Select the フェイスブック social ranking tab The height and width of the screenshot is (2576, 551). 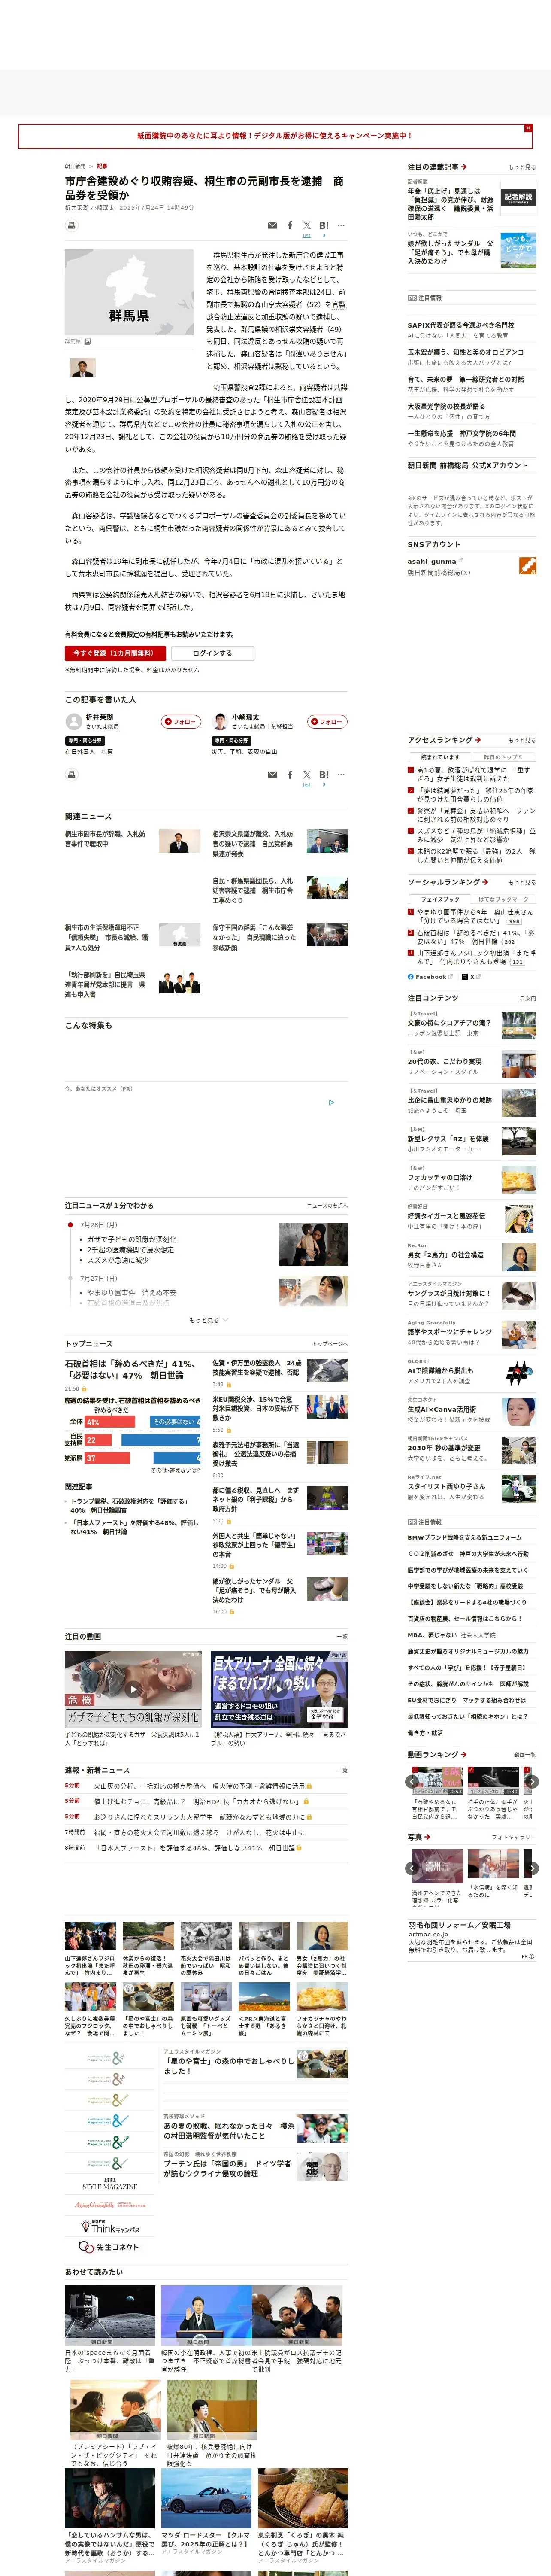click(x=440, y=899)
